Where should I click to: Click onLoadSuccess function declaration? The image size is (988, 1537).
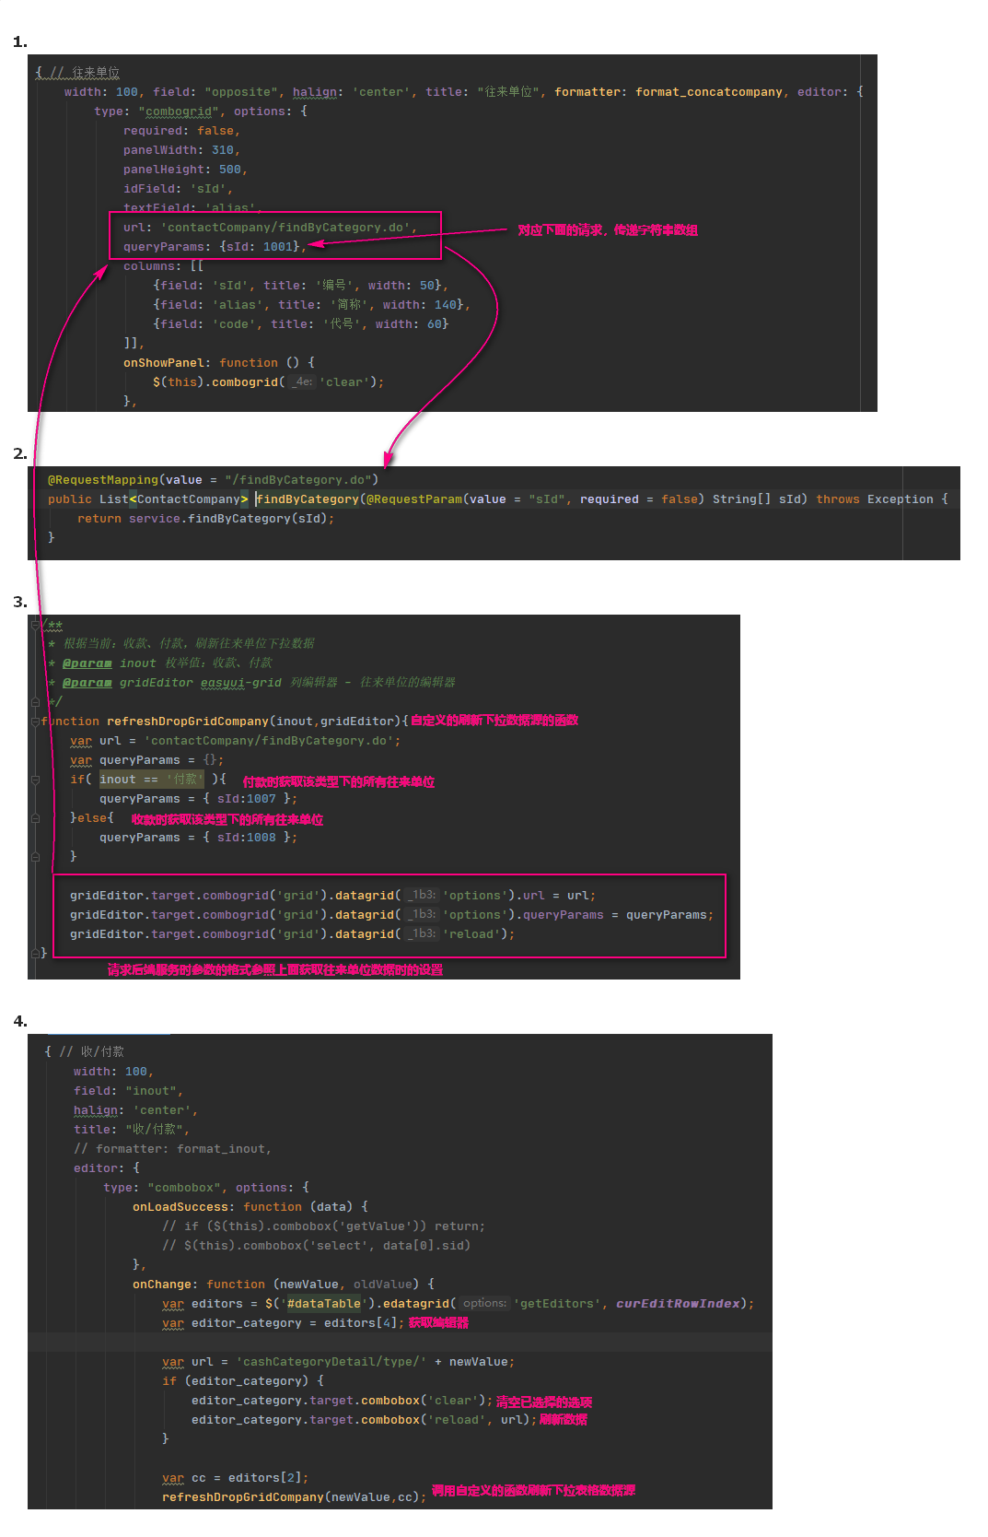[x=250, y=1206]
